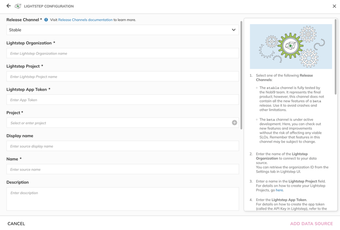Click the 'Release Channel *' label
The image size is (340, 230).
[x=24, y=20]
